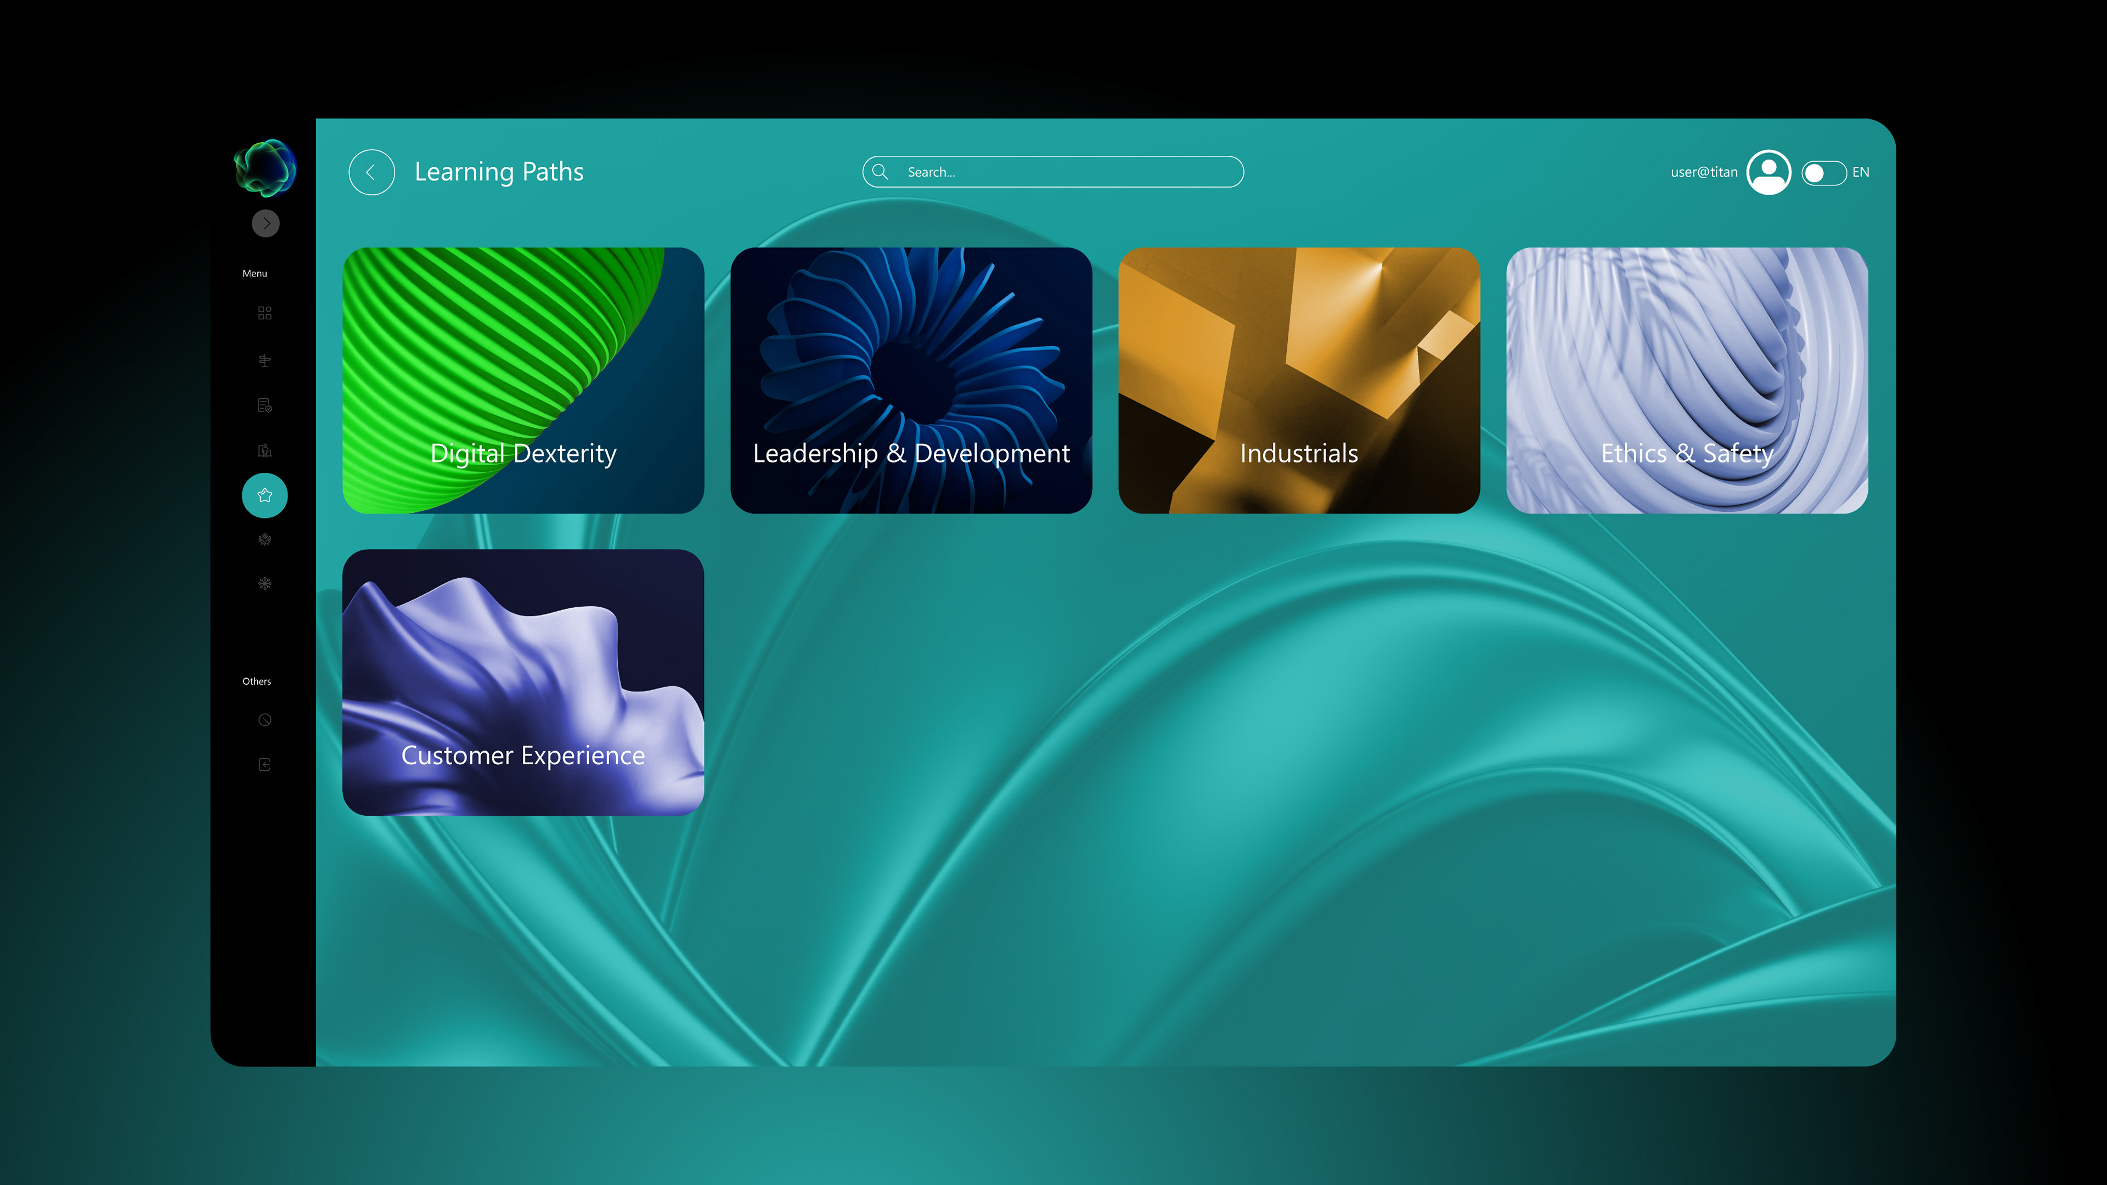The image size is (2107, 1185).
Task: Open the document with shield icon
Action: pyautogui.click(x=264, y=405)
